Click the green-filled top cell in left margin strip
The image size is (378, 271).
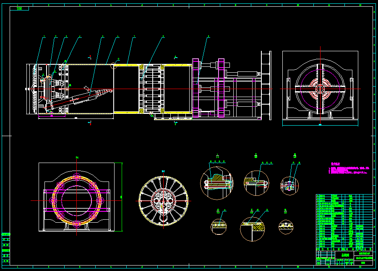click(6, 234)
